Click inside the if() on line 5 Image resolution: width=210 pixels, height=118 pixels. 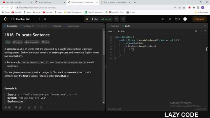133,49
